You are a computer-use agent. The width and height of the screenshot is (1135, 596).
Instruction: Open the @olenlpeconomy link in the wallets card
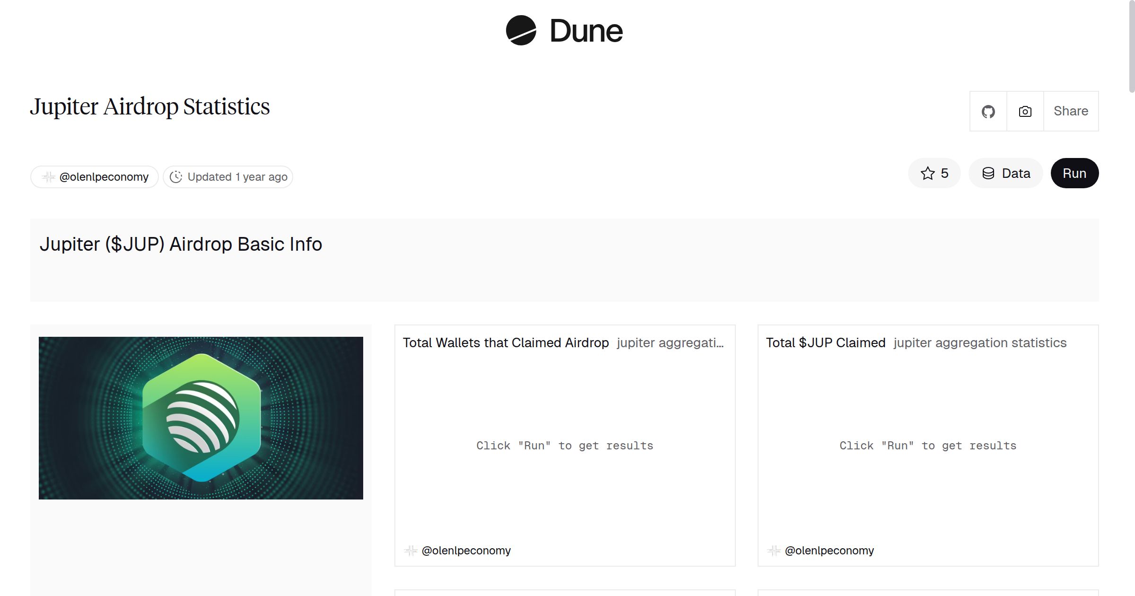[466, 550]
